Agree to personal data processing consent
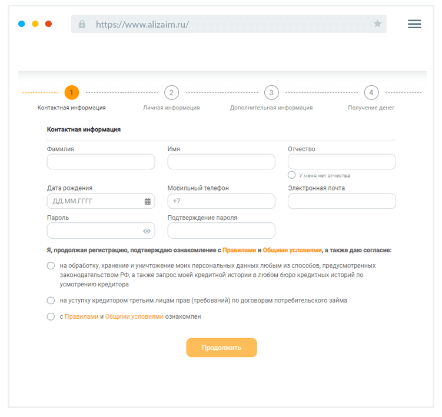The image size is (442, 417). pyautogui.click(x=51, y=266)
